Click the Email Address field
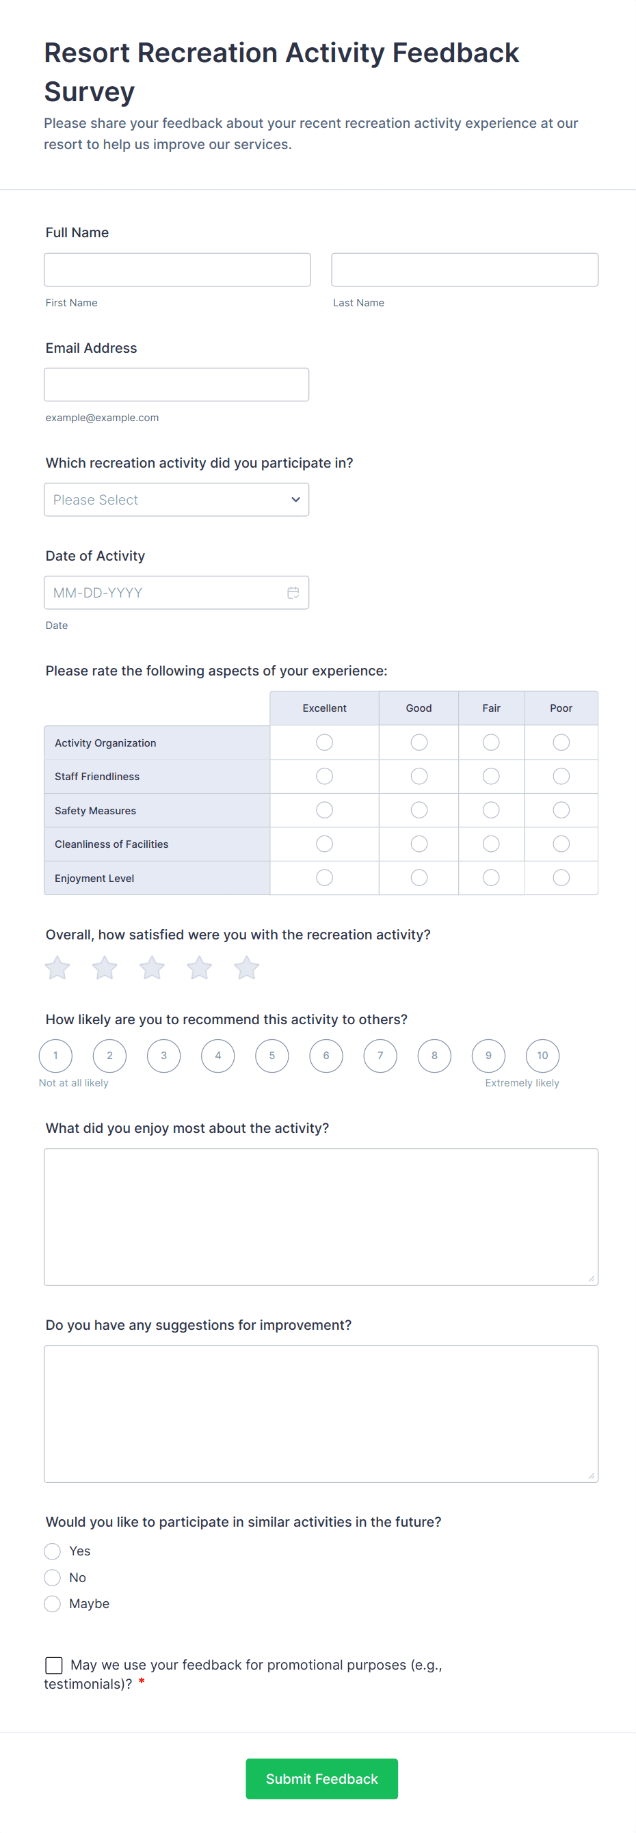 (x=176, y=384)
